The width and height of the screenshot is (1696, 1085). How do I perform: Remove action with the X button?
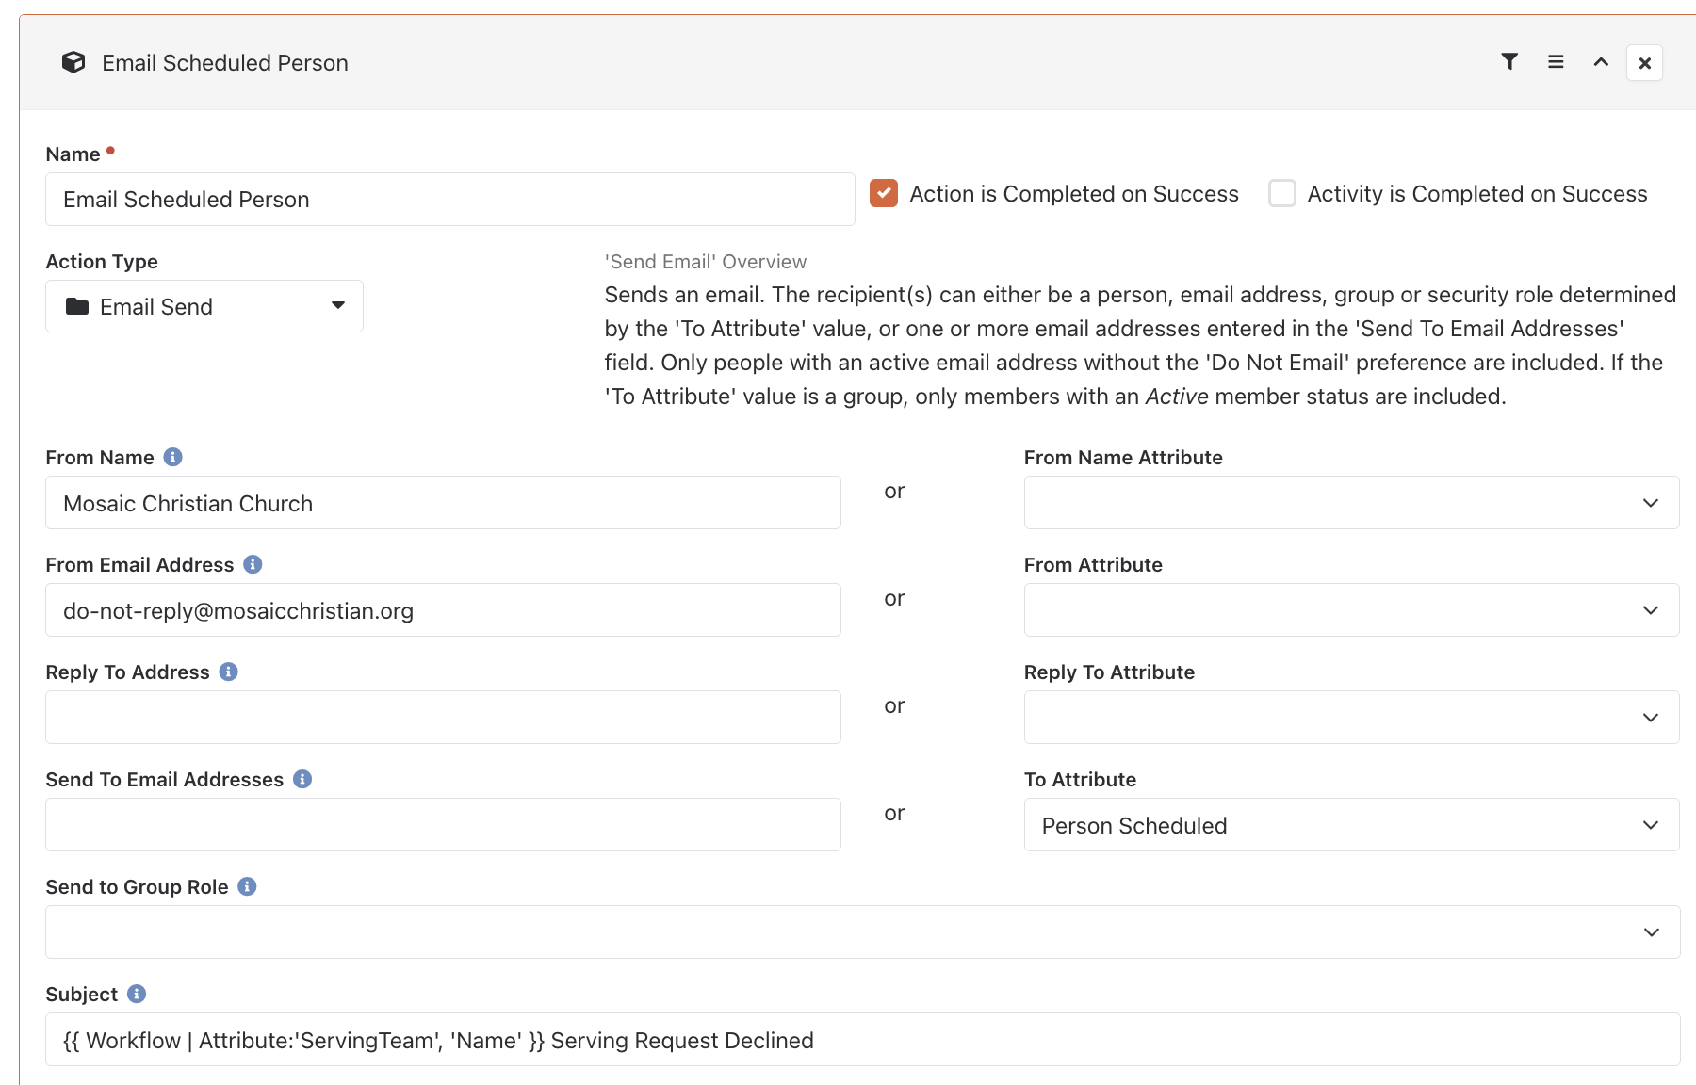1644,63
